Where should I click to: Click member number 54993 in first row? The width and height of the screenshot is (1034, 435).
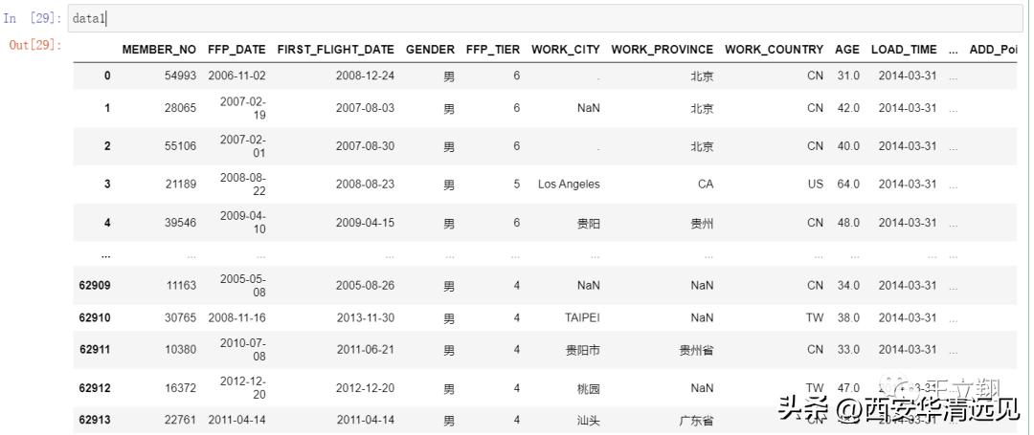[180, 76]
